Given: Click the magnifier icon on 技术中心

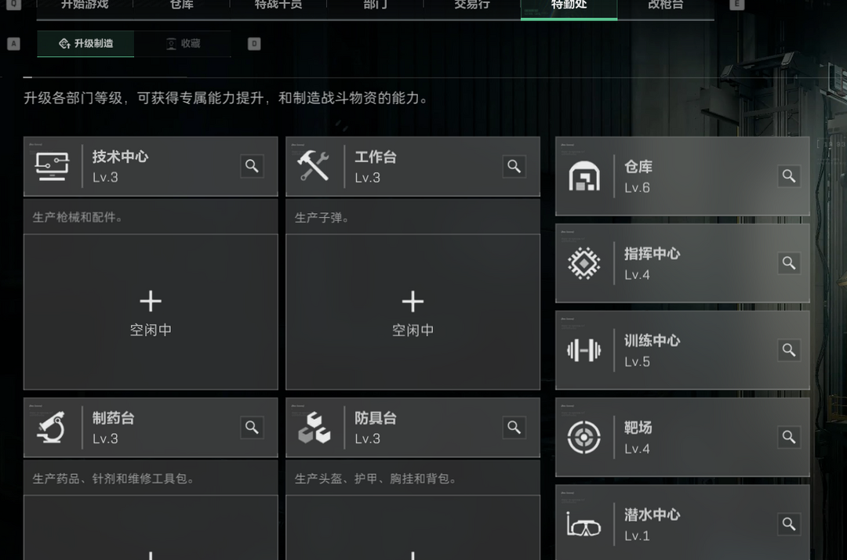Looking at the screenshot, I should (x=252, y=166).
